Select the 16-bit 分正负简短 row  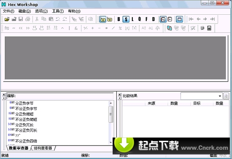tap(58, 114)
